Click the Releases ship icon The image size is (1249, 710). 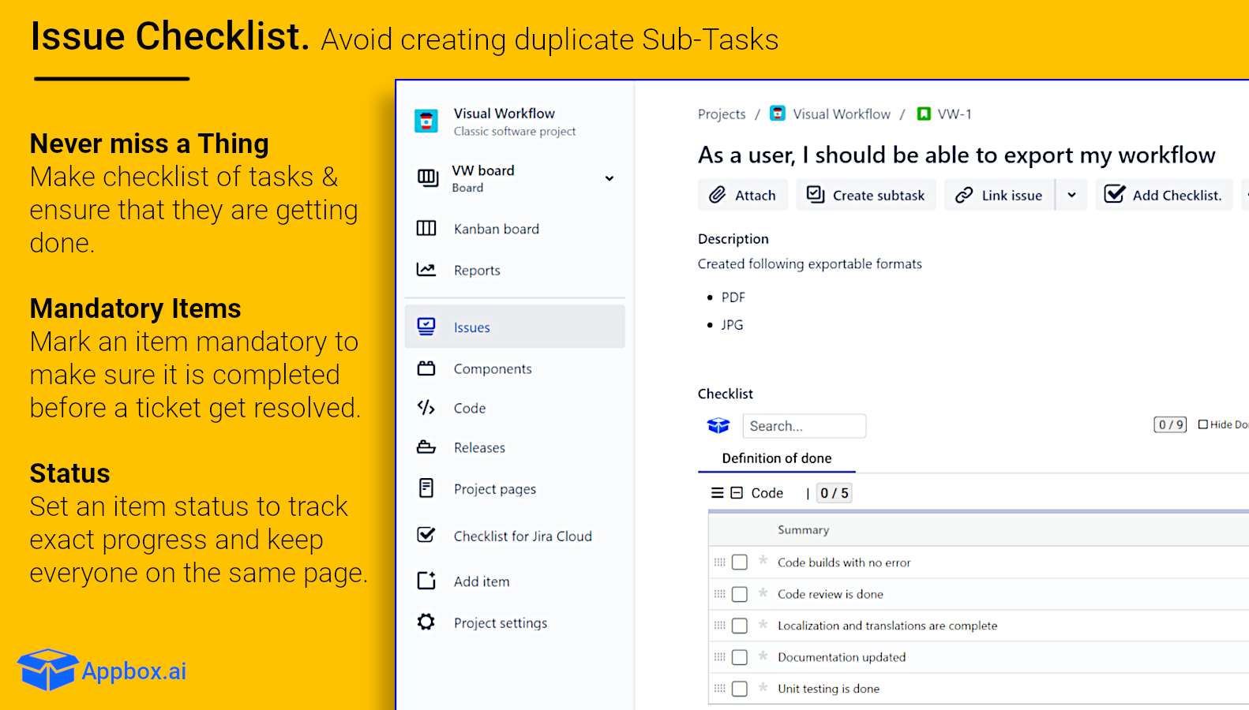click(426, 447)
